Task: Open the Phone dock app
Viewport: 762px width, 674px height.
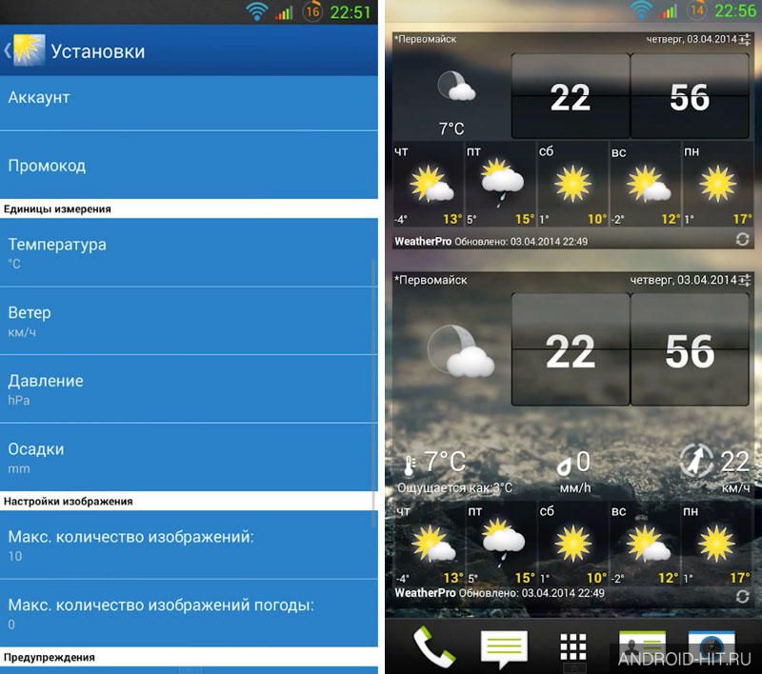Action: (434, 647)
